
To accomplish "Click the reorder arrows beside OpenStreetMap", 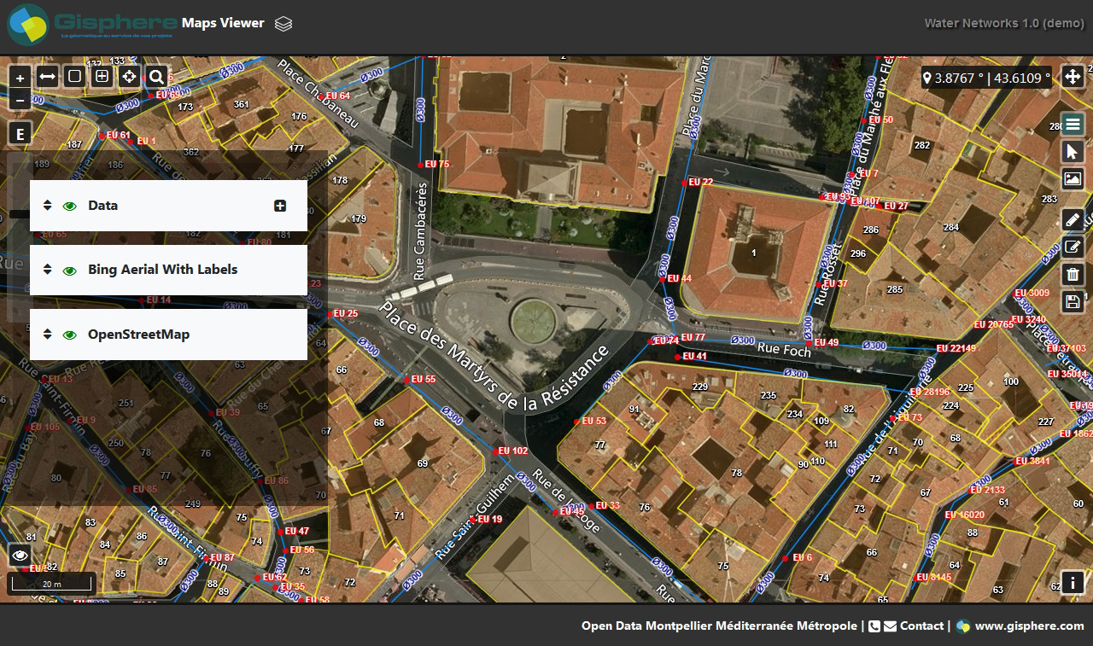I will pos(47,334).
